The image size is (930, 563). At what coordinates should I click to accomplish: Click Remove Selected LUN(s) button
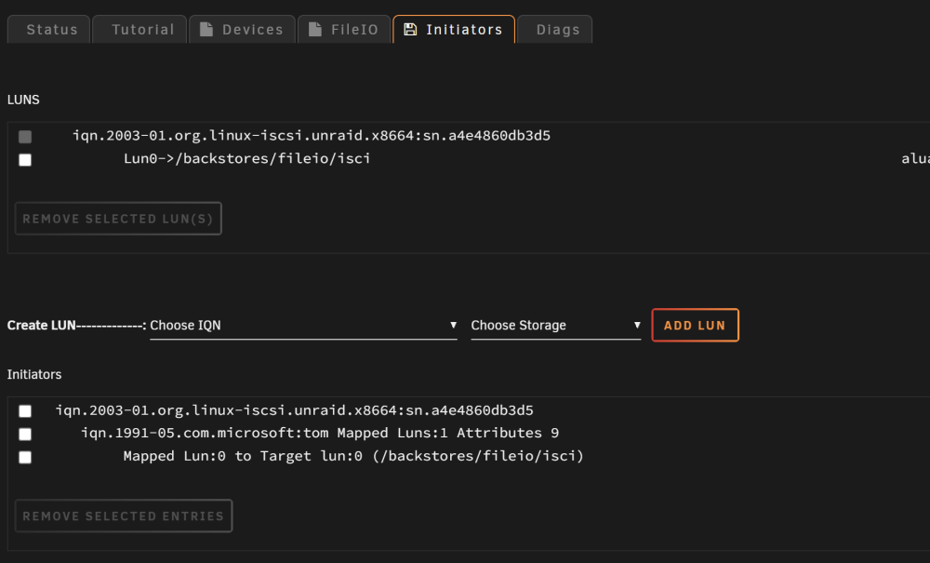[118, 219]
